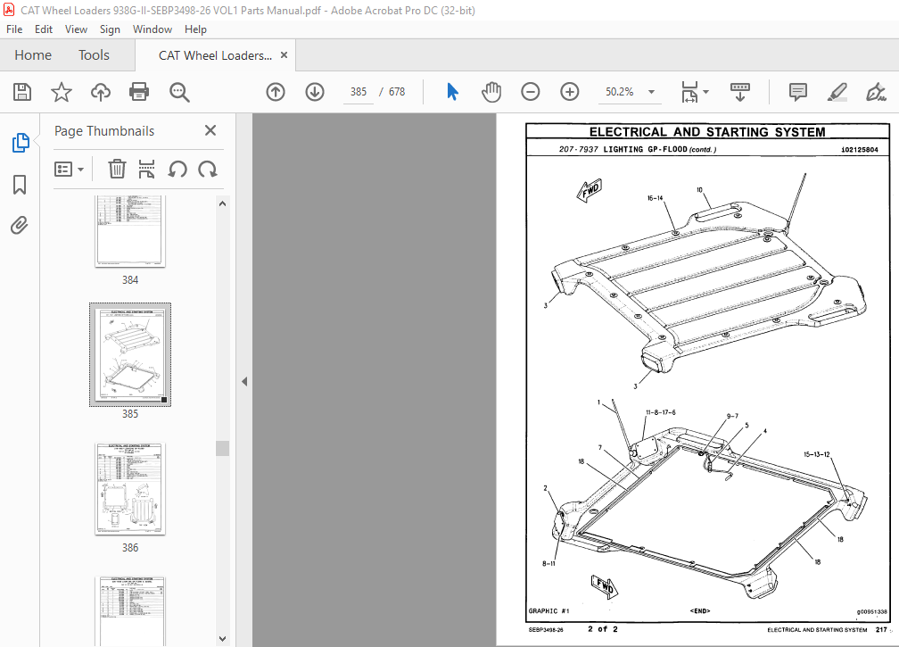
Task: Click thumbnail scrollbar up arrow
Action: (x=222, y=203)
